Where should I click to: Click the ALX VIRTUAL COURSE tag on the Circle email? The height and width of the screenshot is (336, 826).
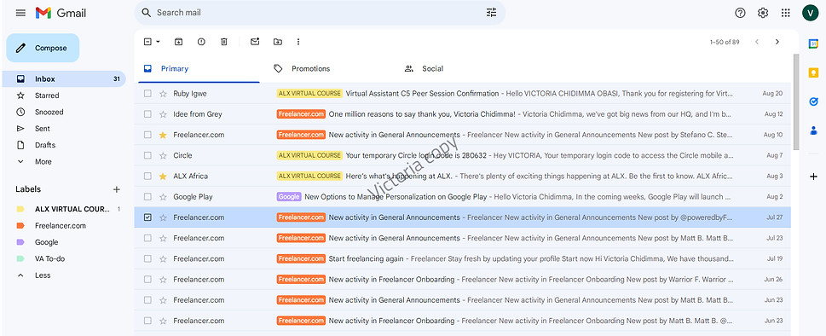(x=309, y=156)
